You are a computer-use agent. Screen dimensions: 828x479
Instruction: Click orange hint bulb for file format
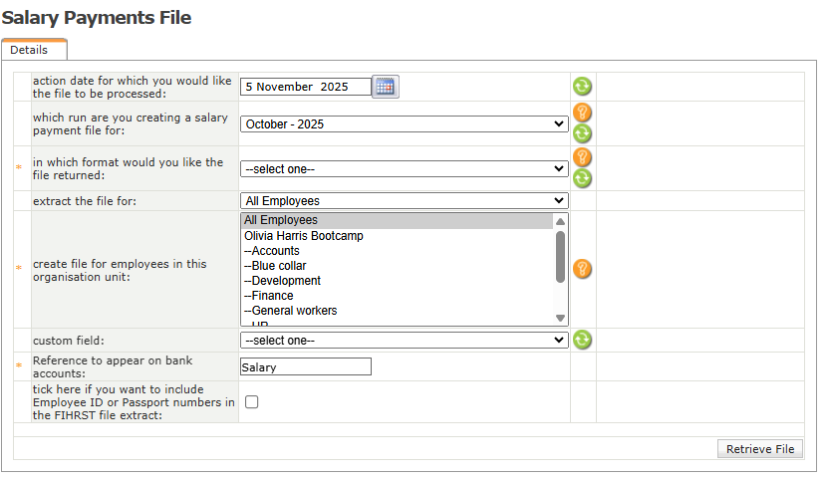(582, 157)
